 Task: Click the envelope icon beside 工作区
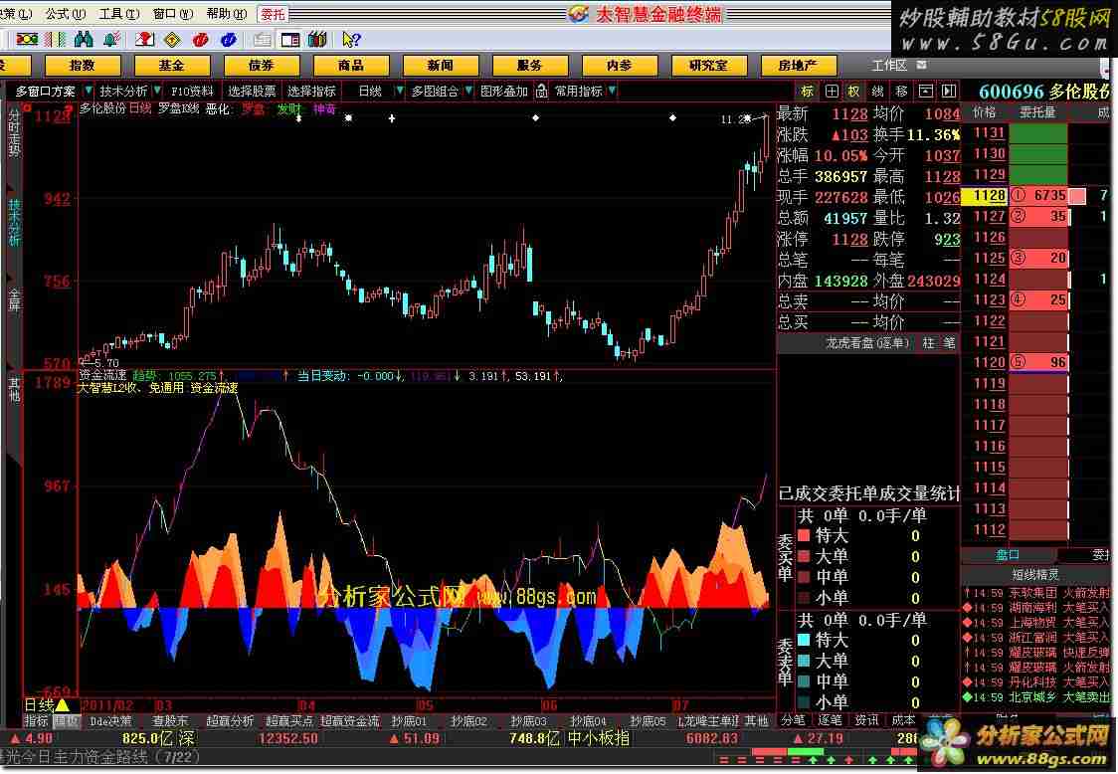(921, 65)
